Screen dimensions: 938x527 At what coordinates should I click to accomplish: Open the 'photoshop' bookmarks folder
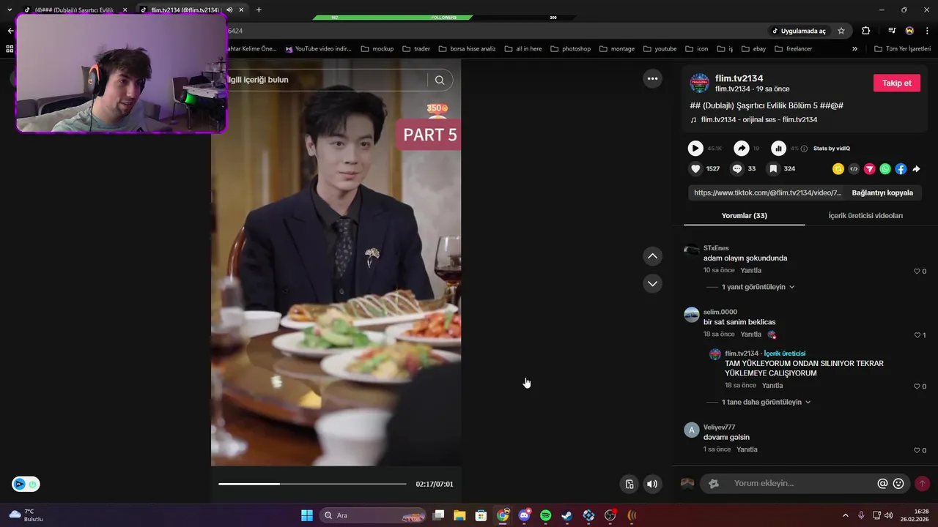(569, 49)
